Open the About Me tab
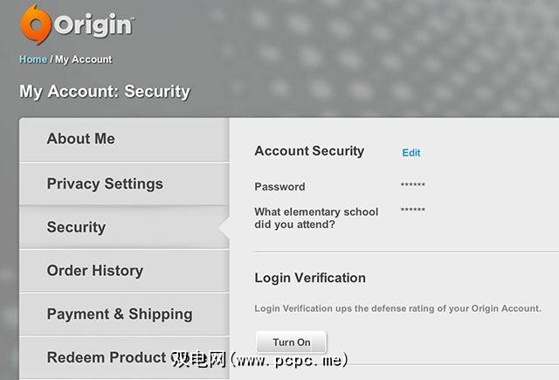559x380 pixels. tap(81, 139)
